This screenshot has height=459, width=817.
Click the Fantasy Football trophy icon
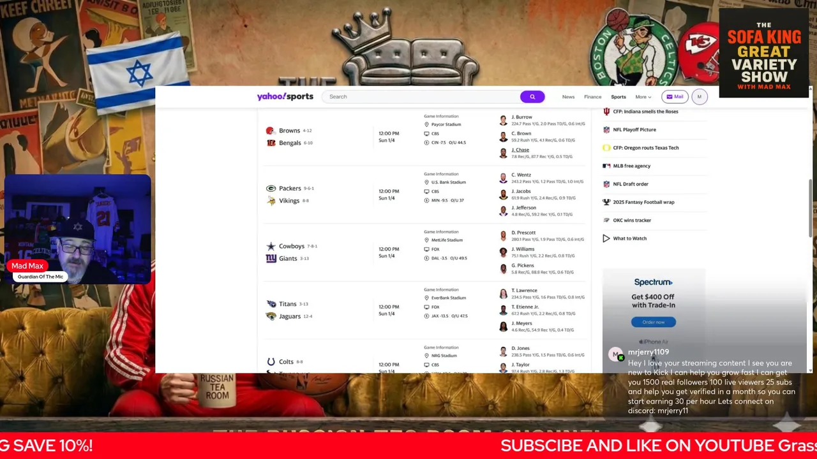click(606, 202)
